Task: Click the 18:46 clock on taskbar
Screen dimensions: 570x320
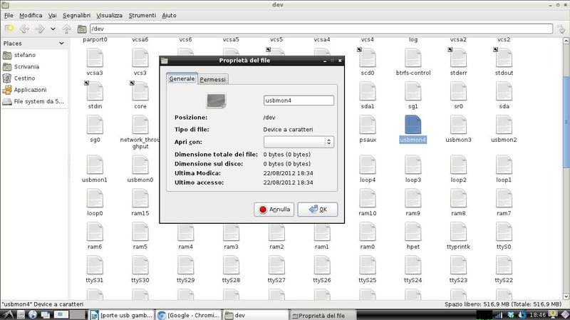Action: [x=537, y=315]
